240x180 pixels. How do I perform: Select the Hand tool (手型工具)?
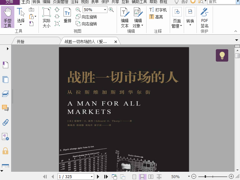tap(8, 17)
